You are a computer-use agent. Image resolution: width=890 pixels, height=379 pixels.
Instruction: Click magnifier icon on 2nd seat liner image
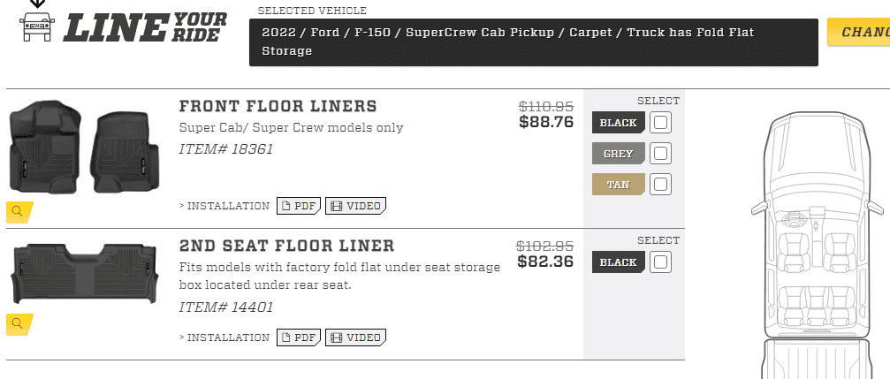(19, 324)
